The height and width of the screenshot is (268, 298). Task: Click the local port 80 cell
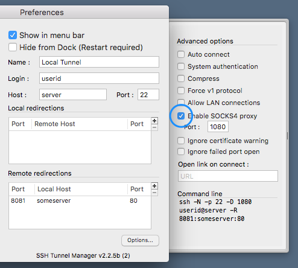(x=133, y=200)
